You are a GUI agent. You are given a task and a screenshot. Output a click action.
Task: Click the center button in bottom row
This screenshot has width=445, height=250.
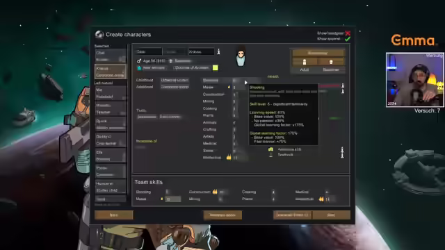point(222,215)
